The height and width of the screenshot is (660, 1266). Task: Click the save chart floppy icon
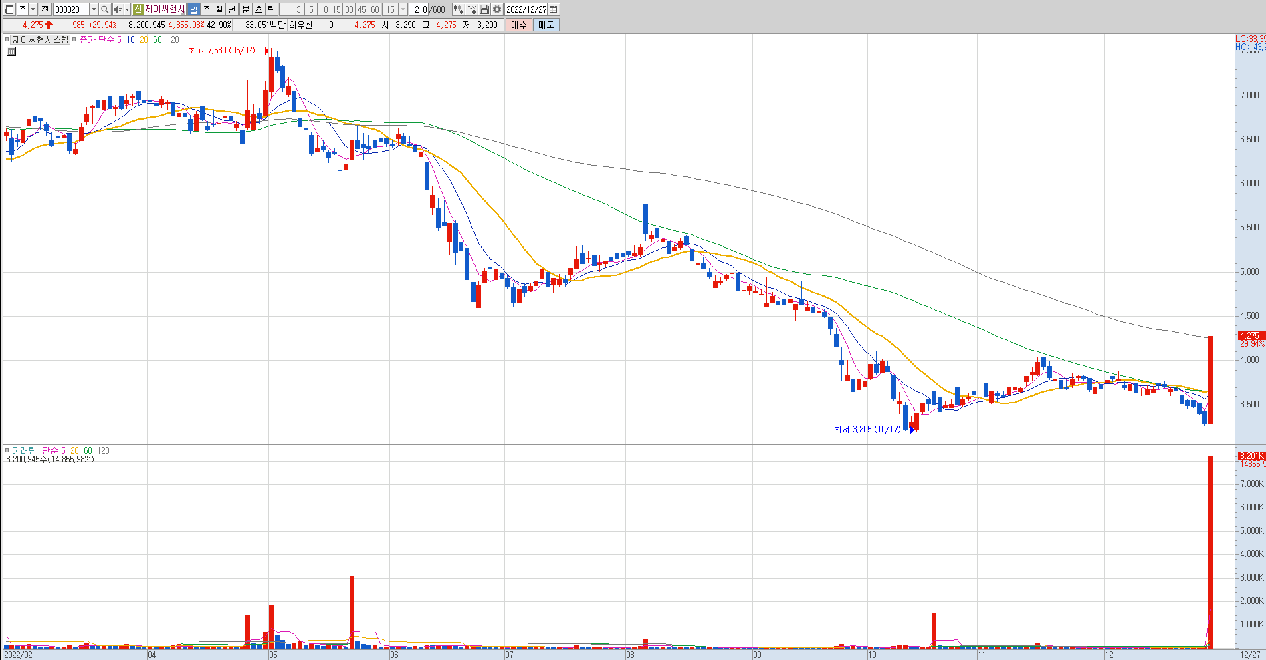pyautogui.click(x=484, y=9)
